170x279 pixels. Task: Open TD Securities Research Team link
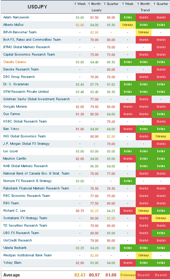click(25, 226)
